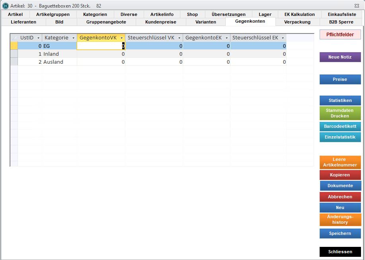
Task: Expand the GegenkontoVK column dropdown arrow
Action: pos(121,38)
